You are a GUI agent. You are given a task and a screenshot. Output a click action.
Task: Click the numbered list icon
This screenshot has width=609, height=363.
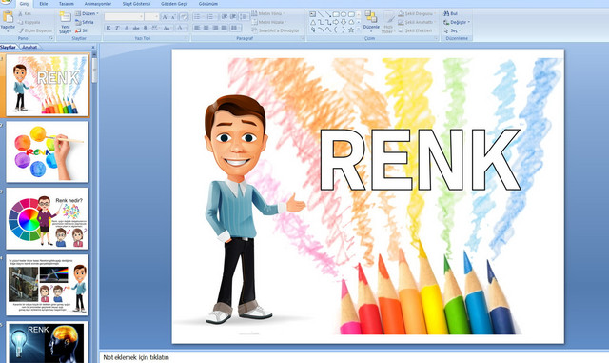211,17
